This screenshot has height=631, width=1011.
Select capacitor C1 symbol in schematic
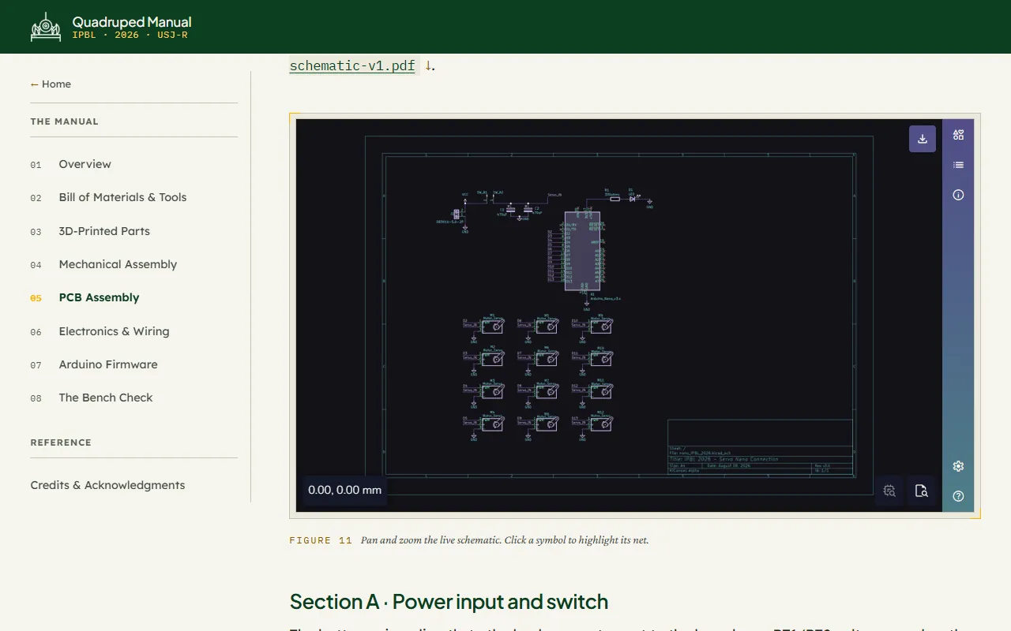click(510, 210)
